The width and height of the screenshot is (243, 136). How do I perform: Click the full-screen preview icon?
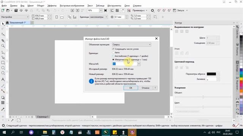pos(106,11)
